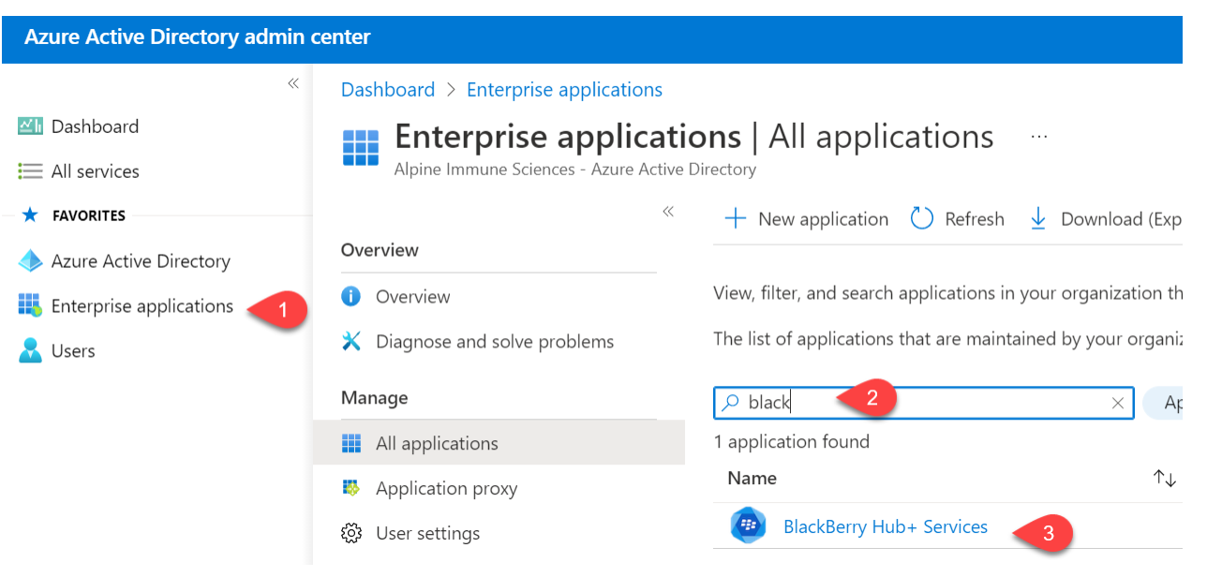This screenshot has height=577, width=1207.
Task: Select the BlackBerry Hub+ Services app icon
Action: point(747,525)
